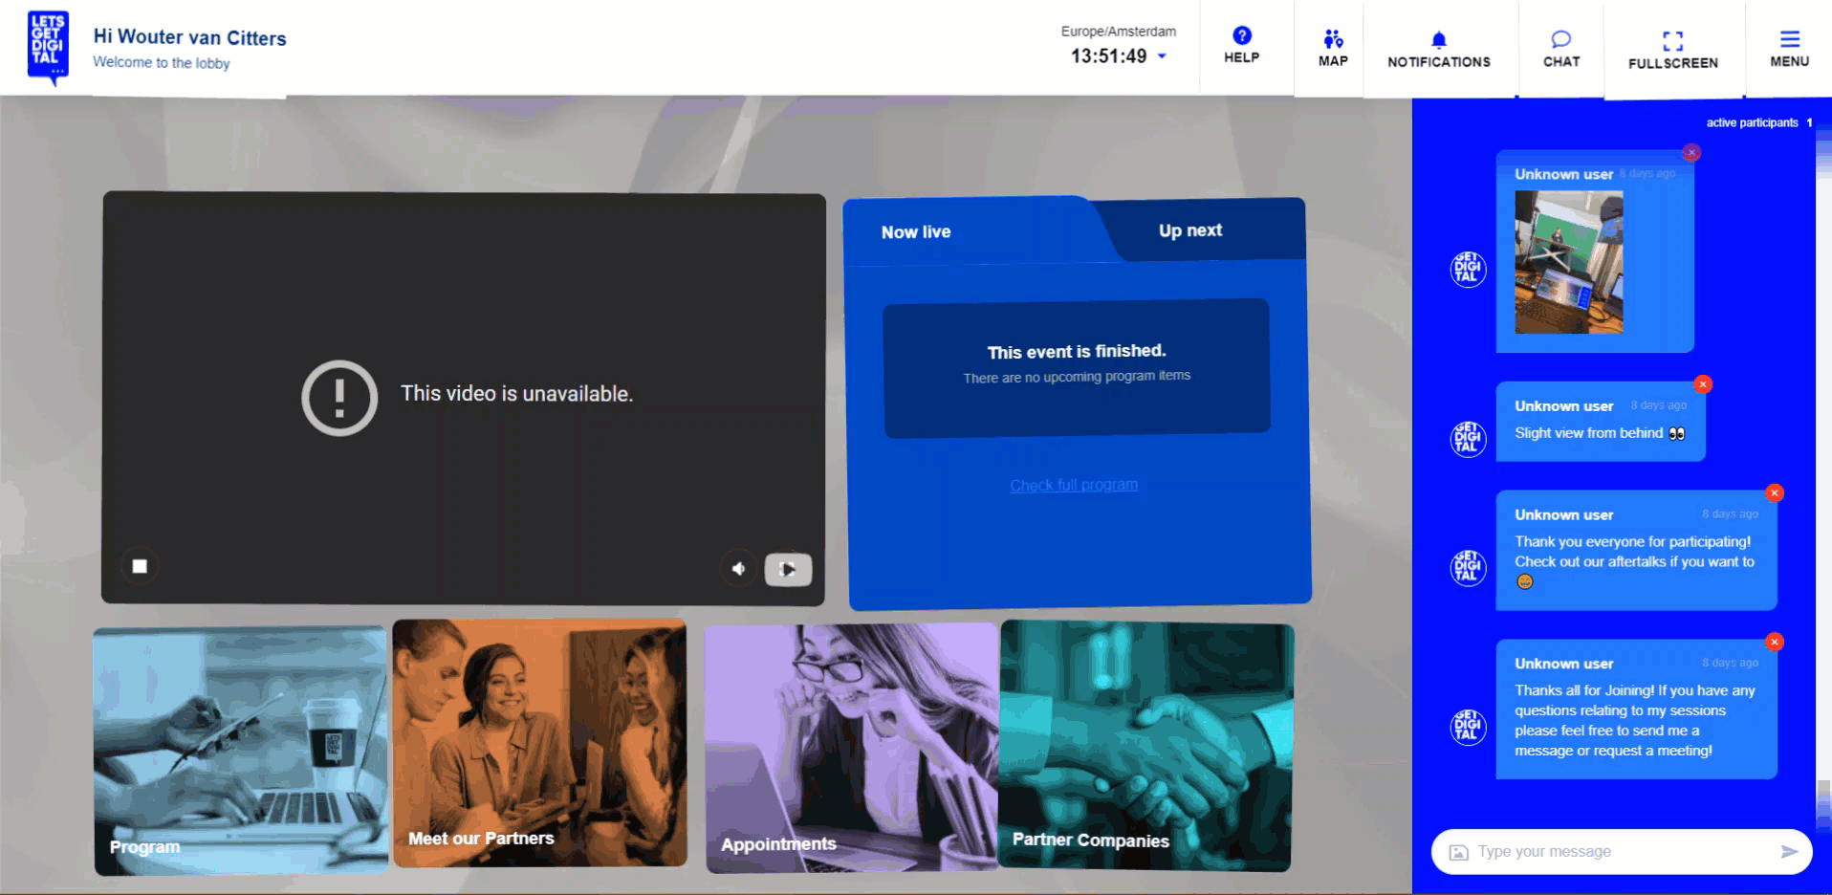Viewport: 1832px width, 895px height.
Task: Open the Program tile
Action: (x=240, y=751)
